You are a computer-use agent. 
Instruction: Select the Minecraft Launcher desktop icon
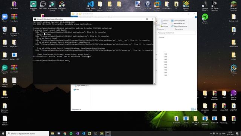[233, 6]
